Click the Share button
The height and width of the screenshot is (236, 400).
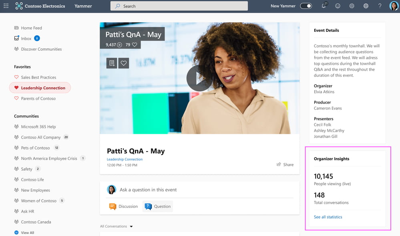pos(285,164)
